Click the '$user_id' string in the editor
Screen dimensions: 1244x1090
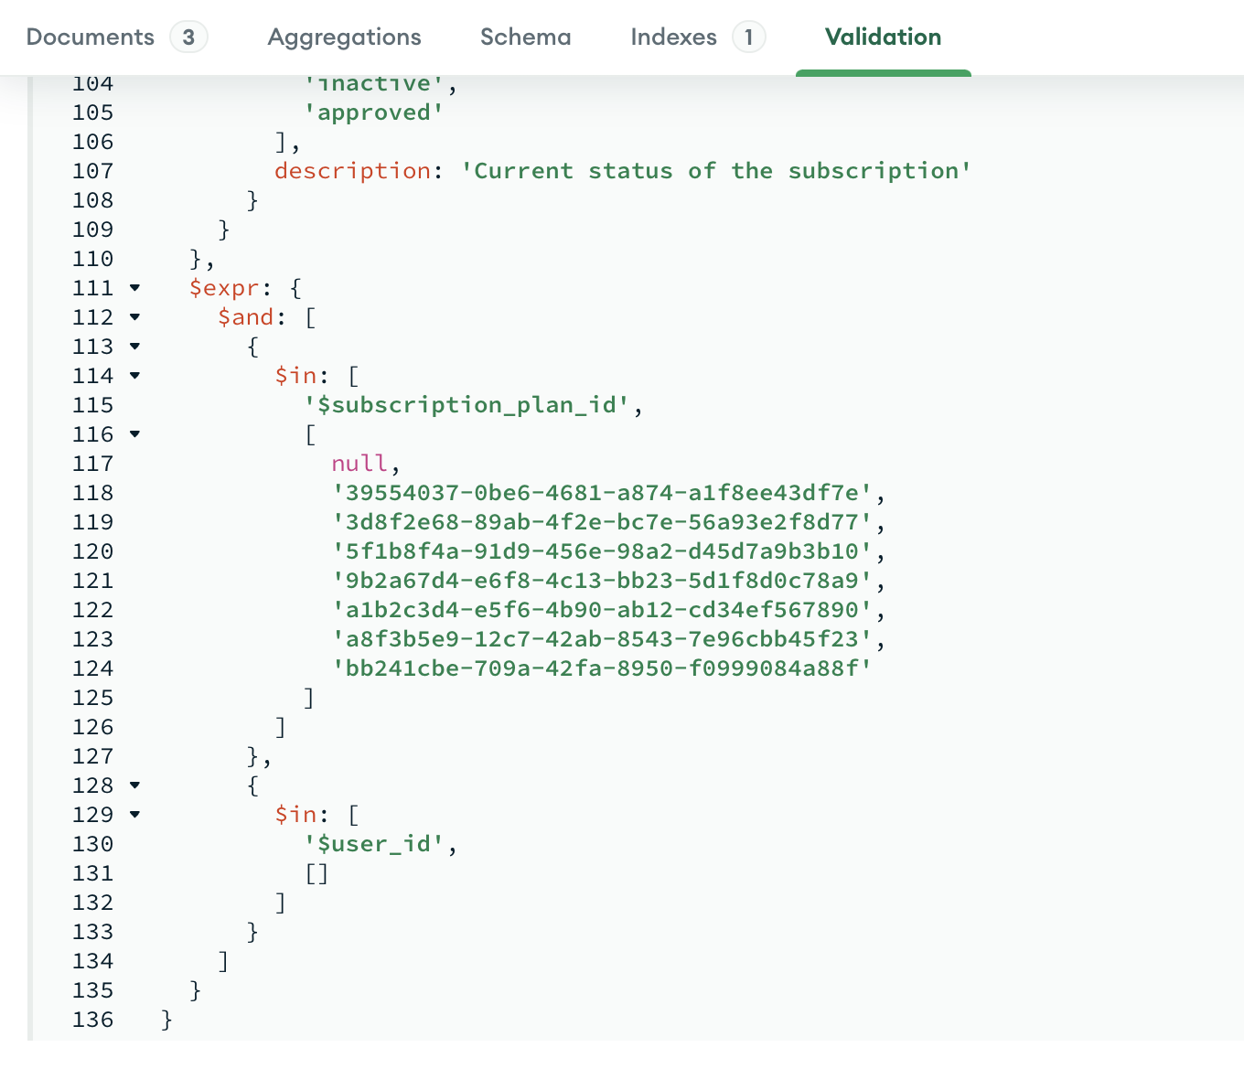[x=375, y=844]
